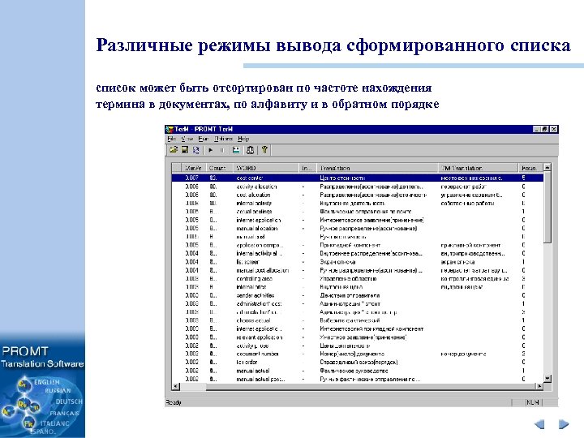Open the View menu

(187, 139)
